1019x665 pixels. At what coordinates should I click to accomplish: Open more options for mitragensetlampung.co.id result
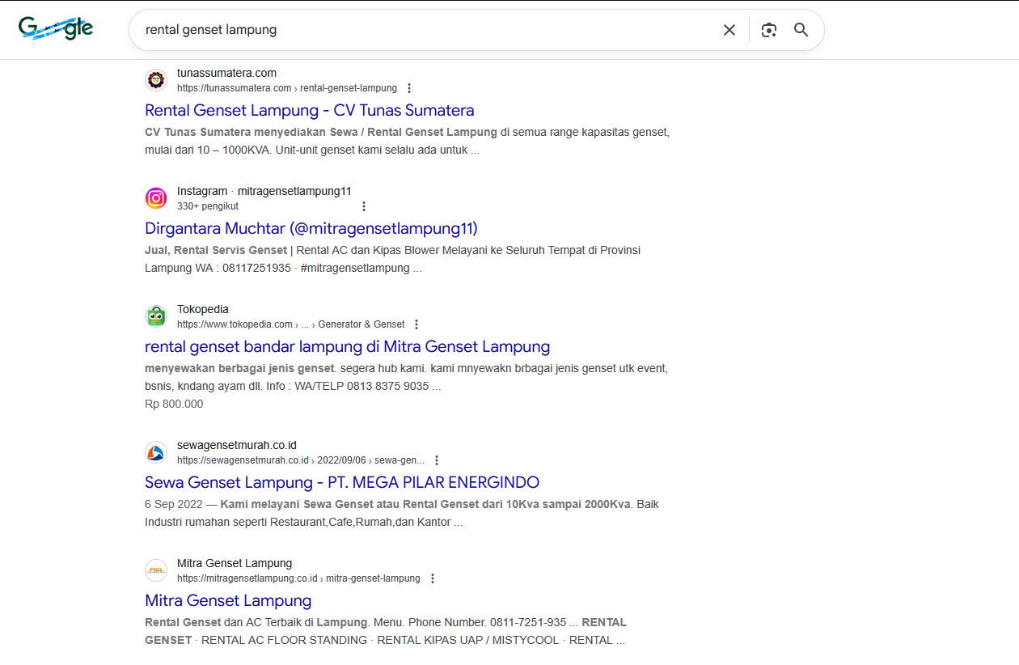[x=433, y=578]
